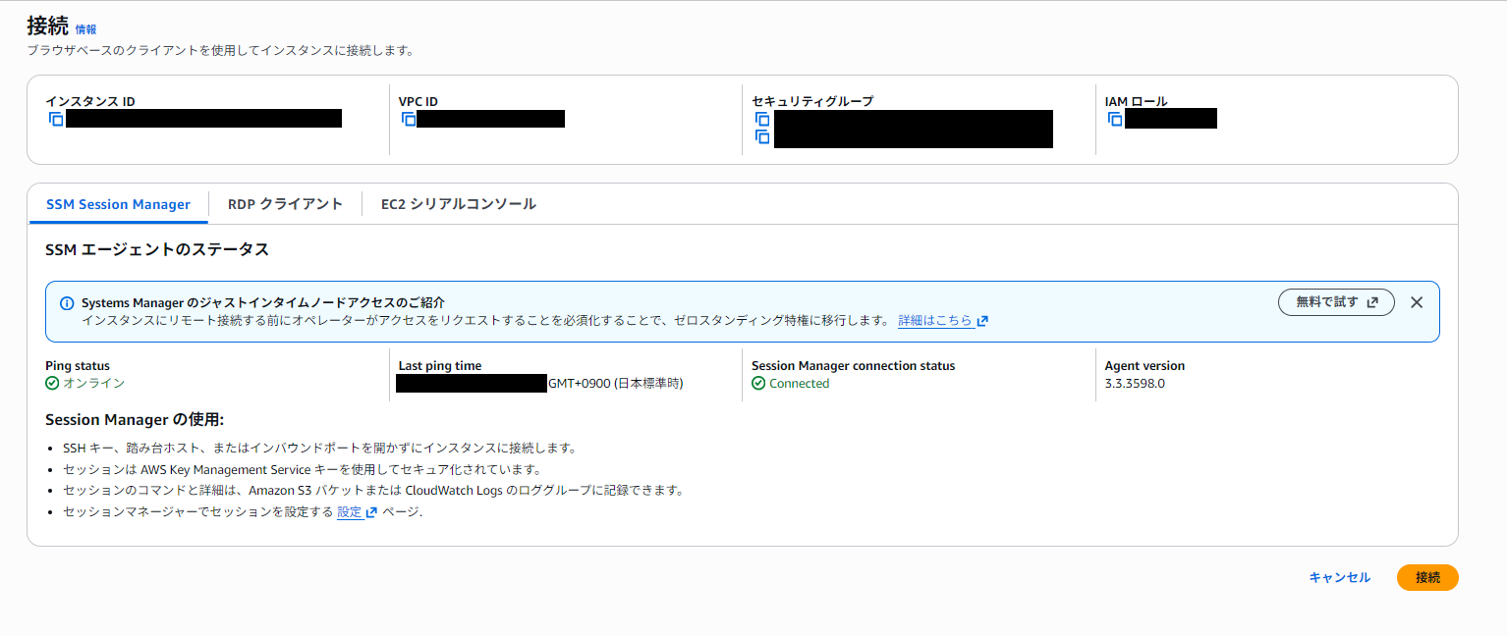Image resolution: width=1507 pixels, height=636 pixels.
Task: Click the redacted IAM role value
Action: 1171,119
